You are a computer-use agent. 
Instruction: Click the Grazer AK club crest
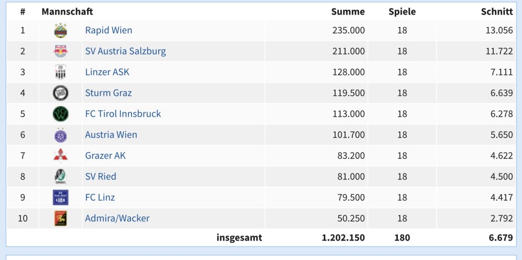pyautogui.click(x=61, y=156)
